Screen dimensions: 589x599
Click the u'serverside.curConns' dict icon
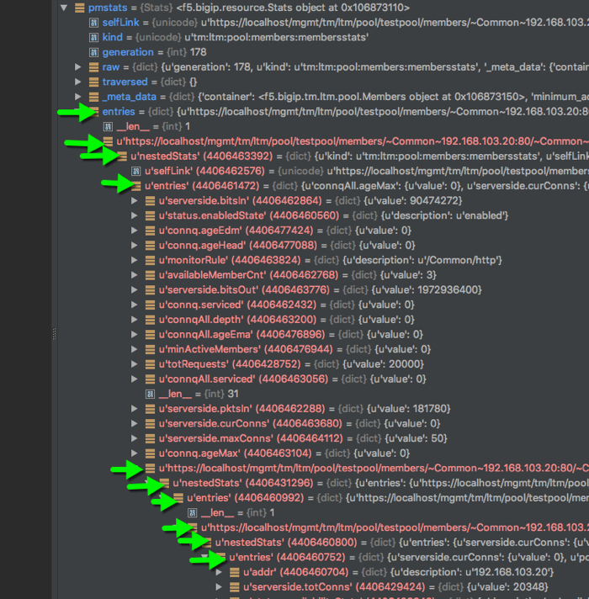click(150, 423)
